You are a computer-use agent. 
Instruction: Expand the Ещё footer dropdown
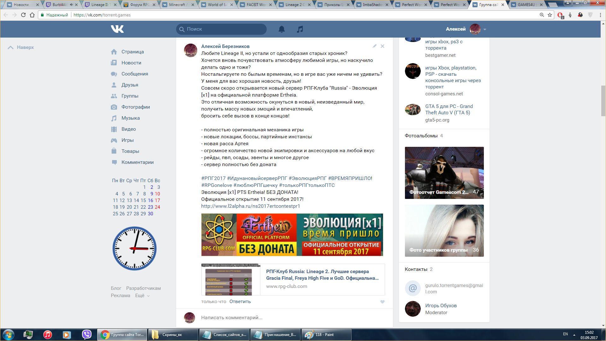point(142,296)
